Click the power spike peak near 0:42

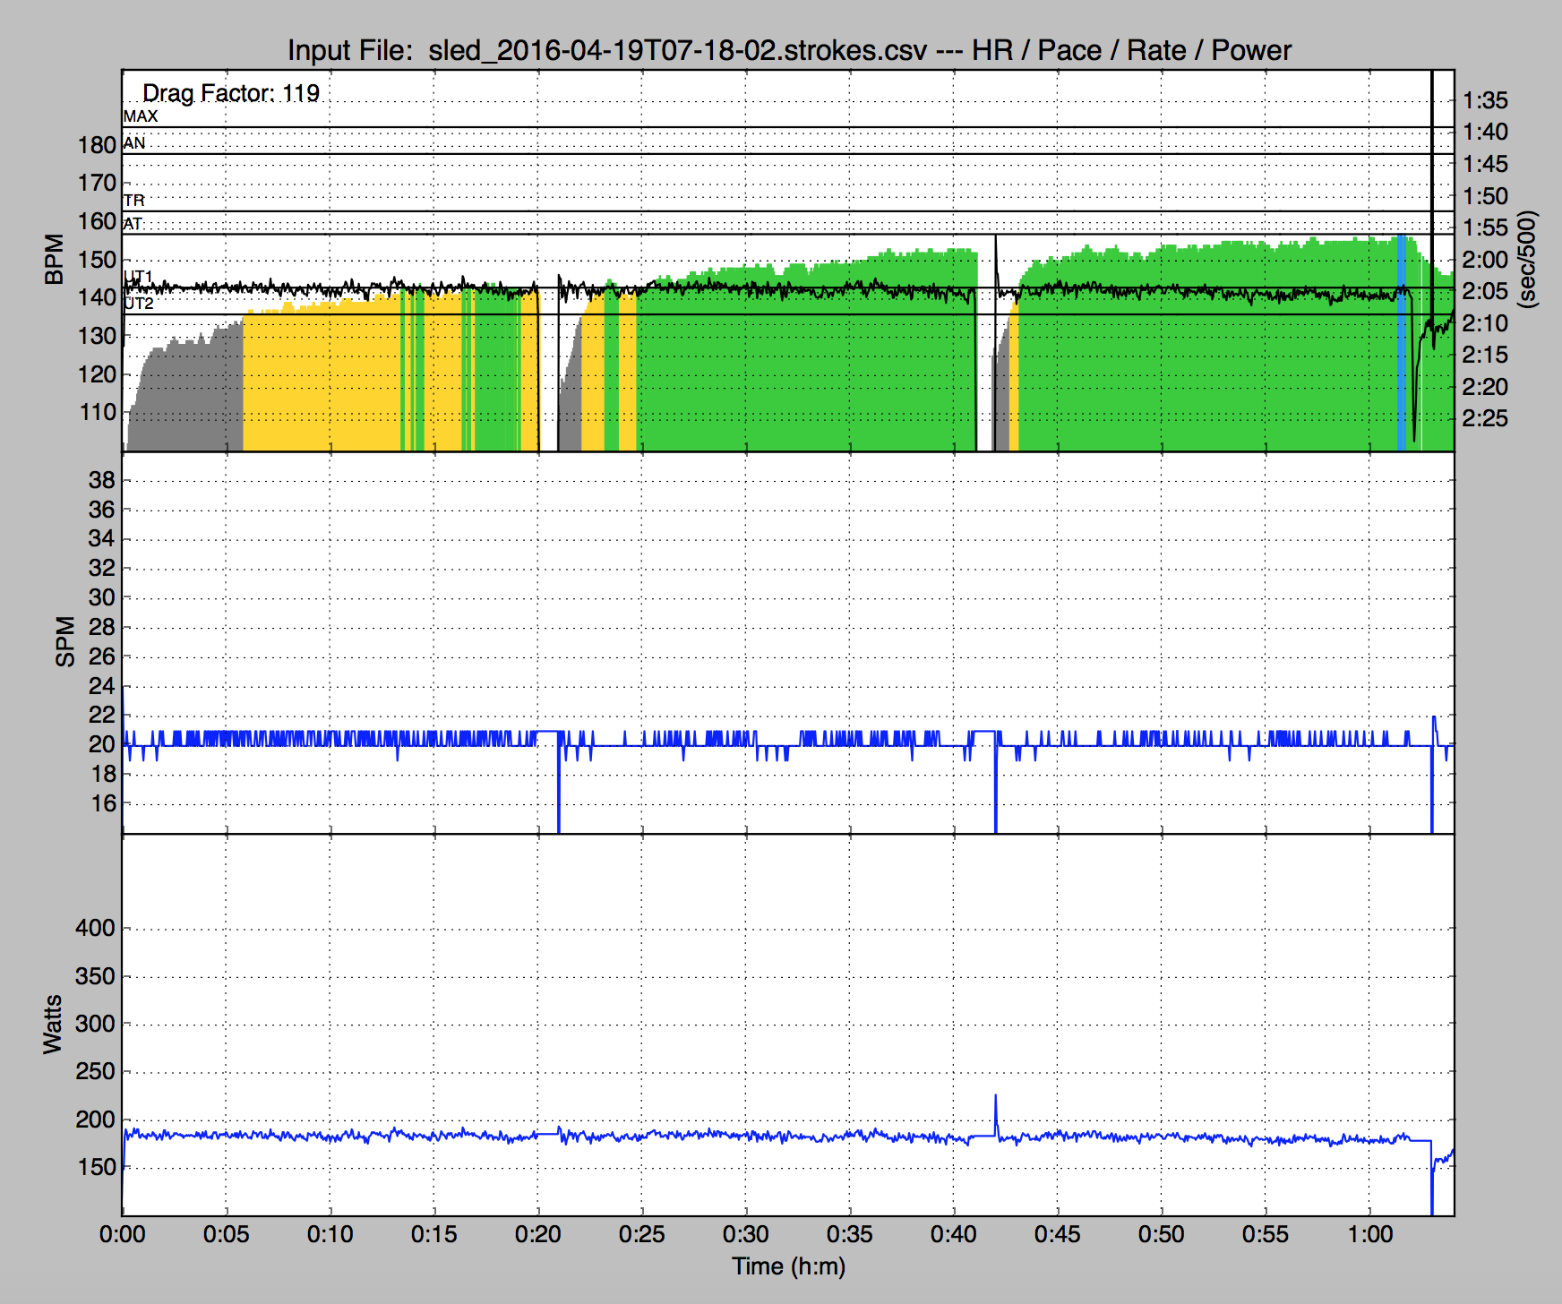point(995,1096)
